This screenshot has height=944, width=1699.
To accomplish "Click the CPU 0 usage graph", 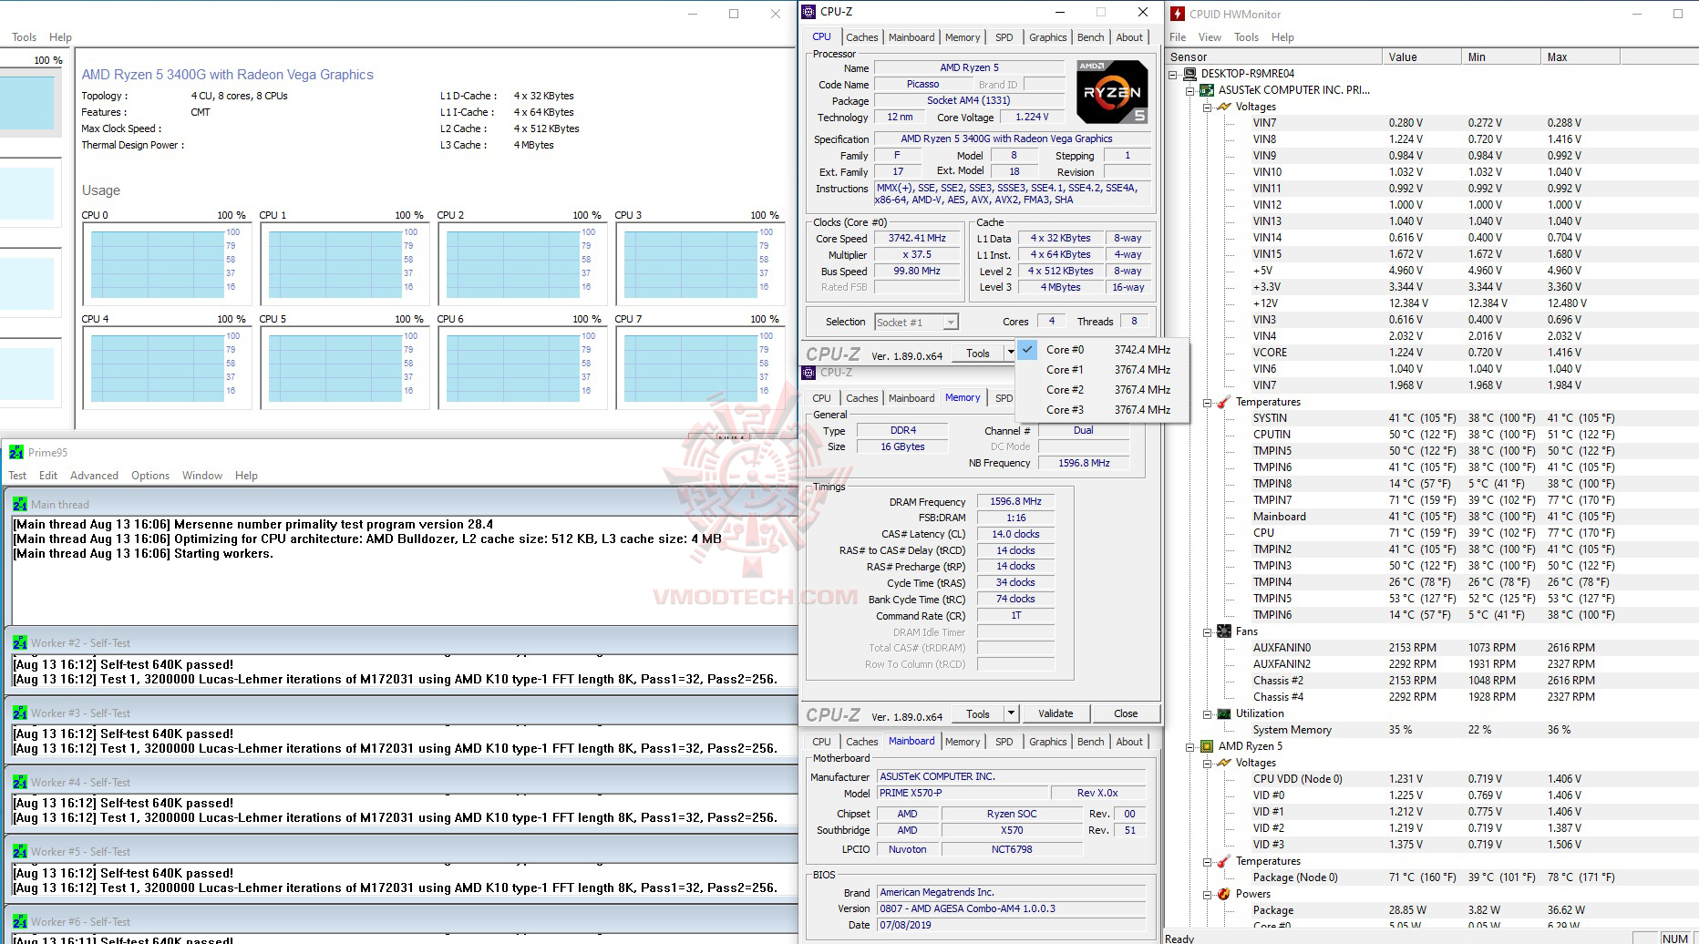I will point(166,263).
